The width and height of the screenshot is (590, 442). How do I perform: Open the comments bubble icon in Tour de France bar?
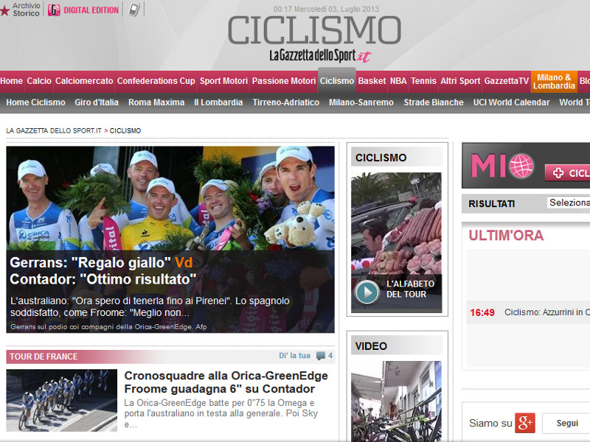[x=321, y=356]
